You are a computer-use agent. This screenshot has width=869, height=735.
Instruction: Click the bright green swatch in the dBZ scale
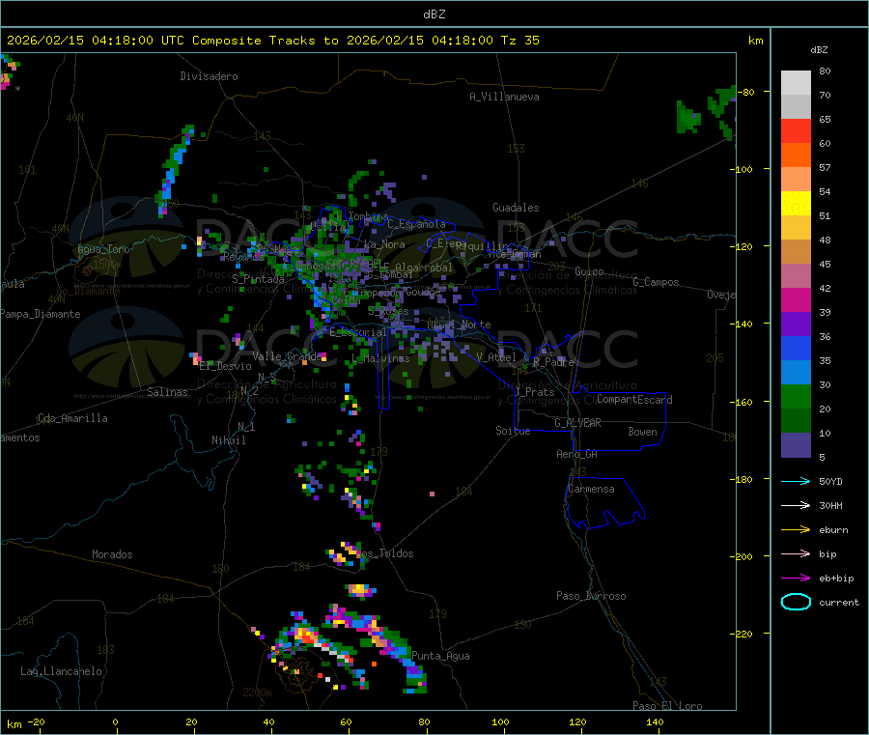(x=796, y=396)
